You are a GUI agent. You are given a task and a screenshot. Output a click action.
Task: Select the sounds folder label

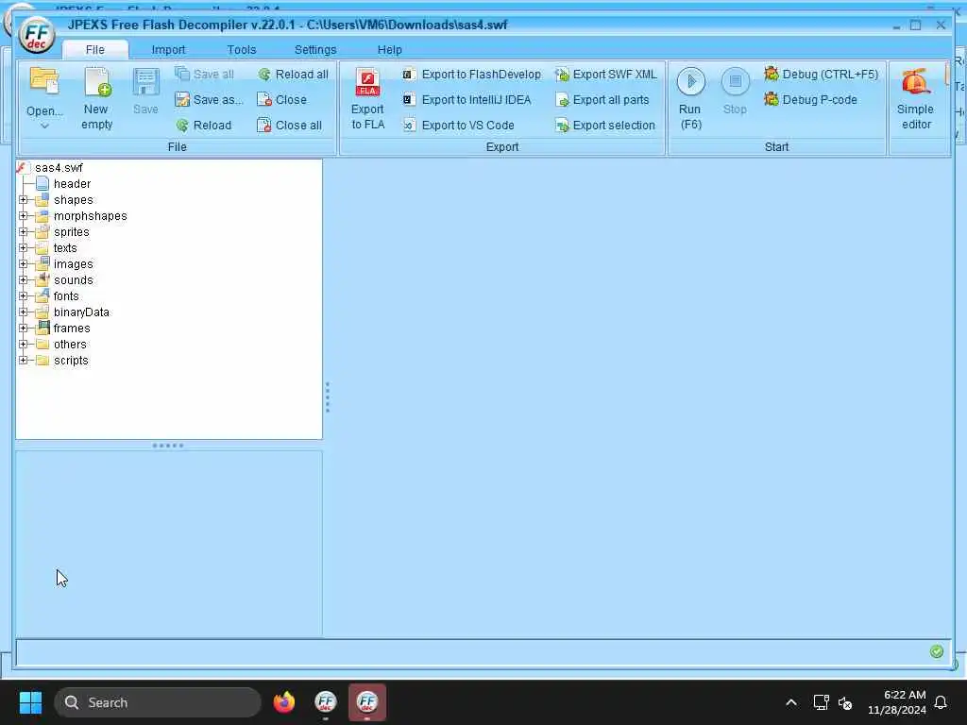(73, 279)
